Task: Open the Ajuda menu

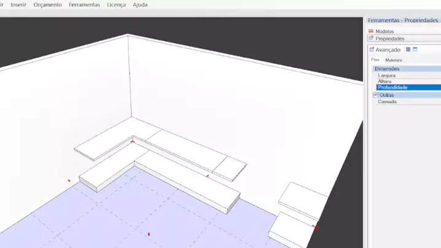Action: (140, 5)
